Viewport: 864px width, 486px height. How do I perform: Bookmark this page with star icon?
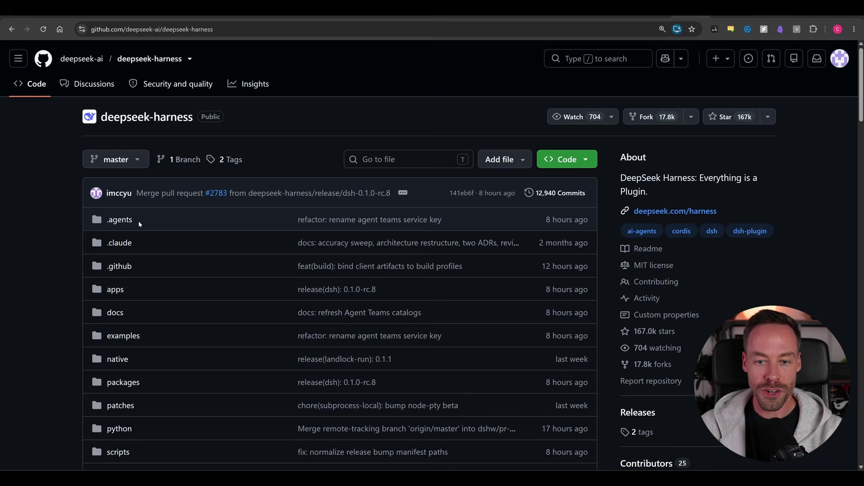click(x=692, y=29)
